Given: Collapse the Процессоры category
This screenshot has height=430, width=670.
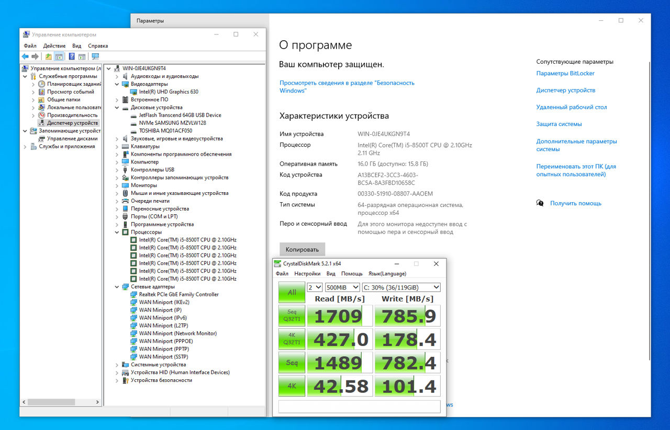Looking at the screenshot, I should click(117, 232).
